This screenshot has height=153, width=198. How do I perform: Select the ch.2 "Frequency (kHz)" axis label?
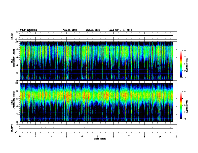coord(14,99)
